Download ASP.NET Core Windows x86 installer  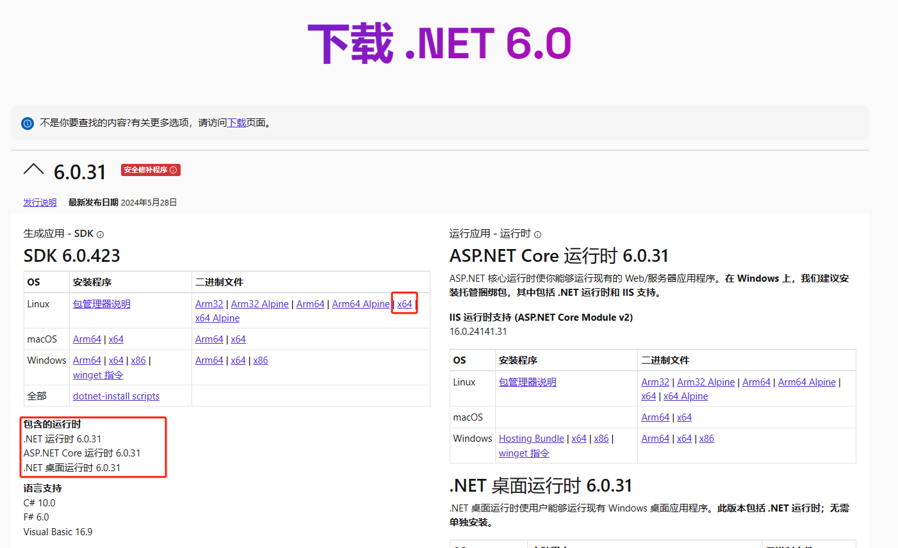click(601, 439)
